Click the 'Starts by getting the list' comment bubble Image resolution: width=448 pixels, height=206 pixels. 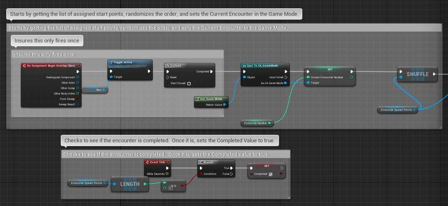coord(154,14)
